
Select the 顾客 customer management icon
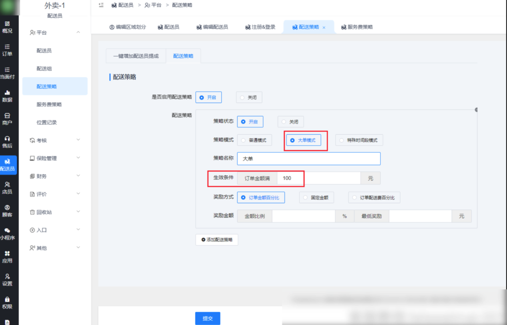(x=8, y=210)
